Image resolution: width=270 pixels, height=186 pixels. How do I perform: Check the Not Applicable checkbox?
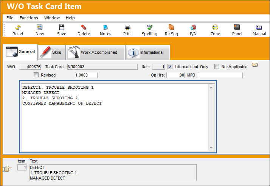217,67
